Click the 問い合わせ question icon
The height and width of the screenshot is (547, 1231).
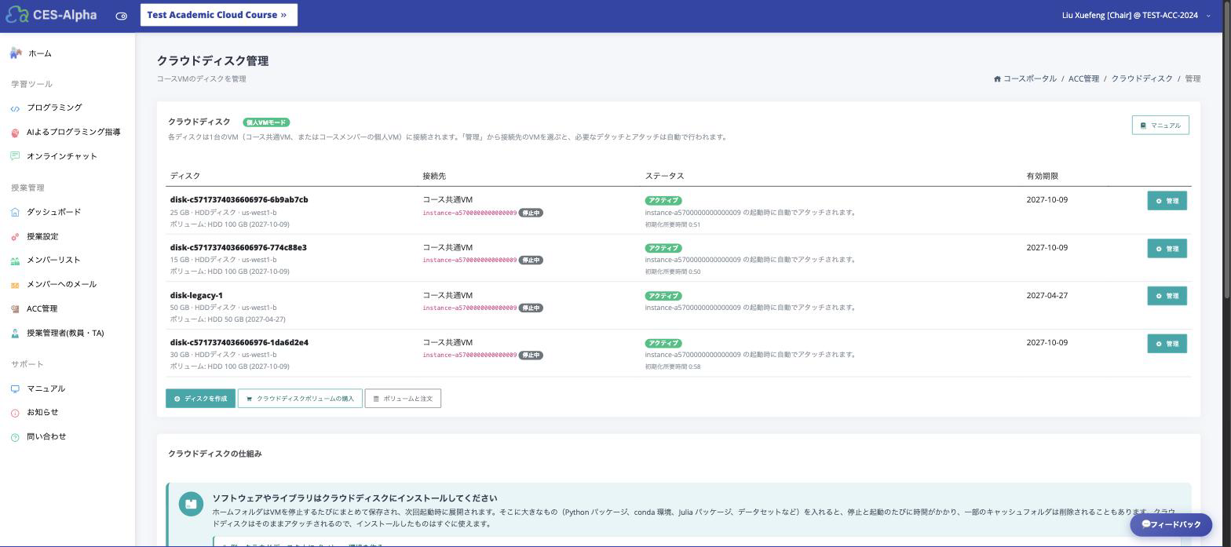(x=15, y=437)
